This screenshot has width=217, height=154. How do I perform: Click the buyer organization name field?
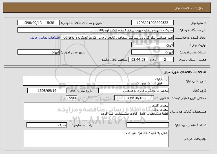tap(96, 30)
